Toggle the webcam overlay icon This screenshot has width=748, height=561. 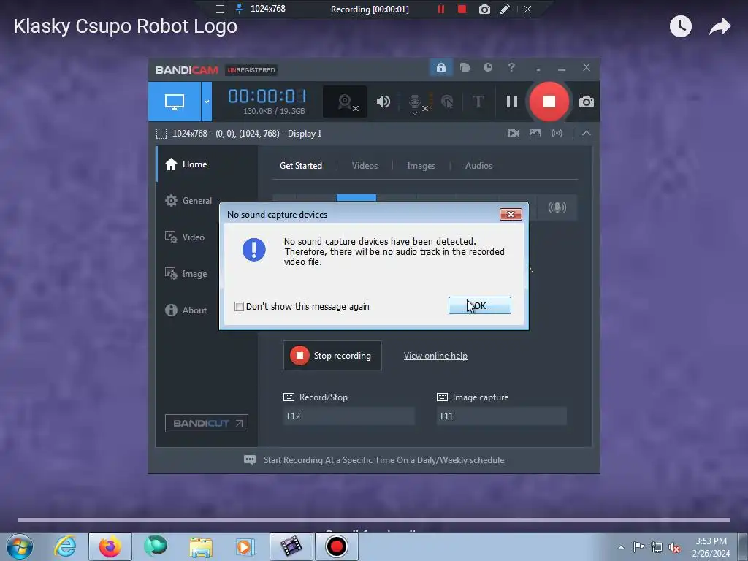pos(345,102)
